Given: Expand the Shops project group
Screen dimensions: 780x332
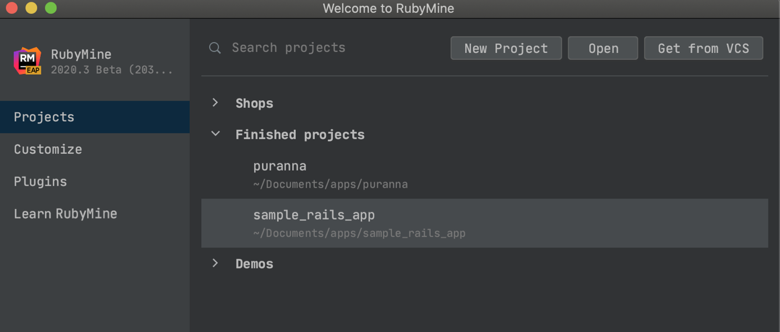Looking at the screenshot, I should coord(215,103).
